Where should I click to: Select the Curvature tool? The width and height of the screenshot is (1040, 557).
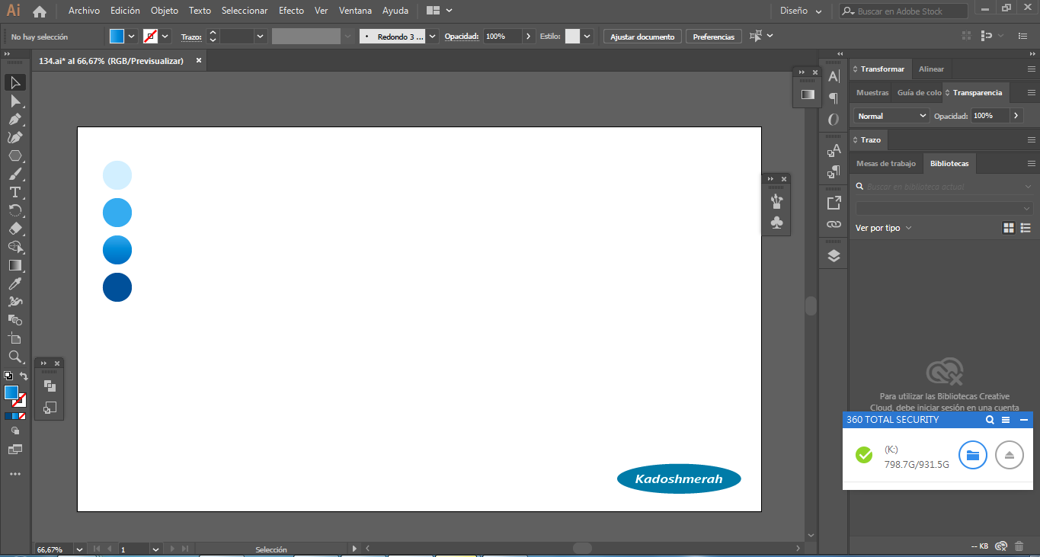click(x=14, y=137)
